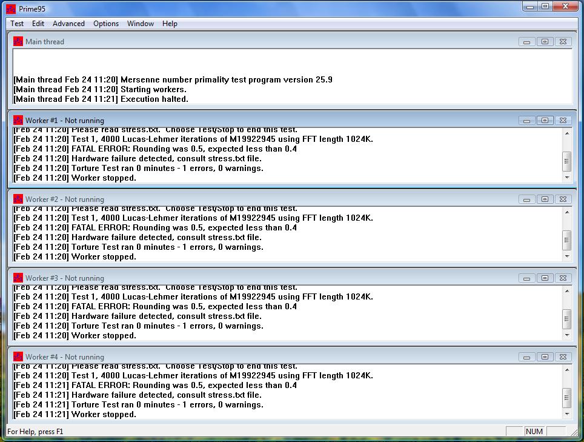The image size is (584, 442).
Task: Click the Main thread window icon
Action: pos(18,41)
